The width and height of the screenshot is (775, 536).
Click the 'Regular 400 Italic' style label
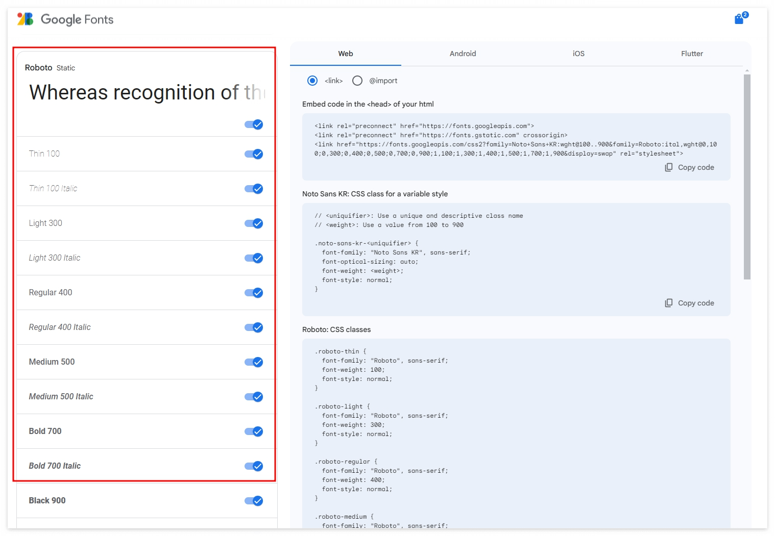[60, 327]
